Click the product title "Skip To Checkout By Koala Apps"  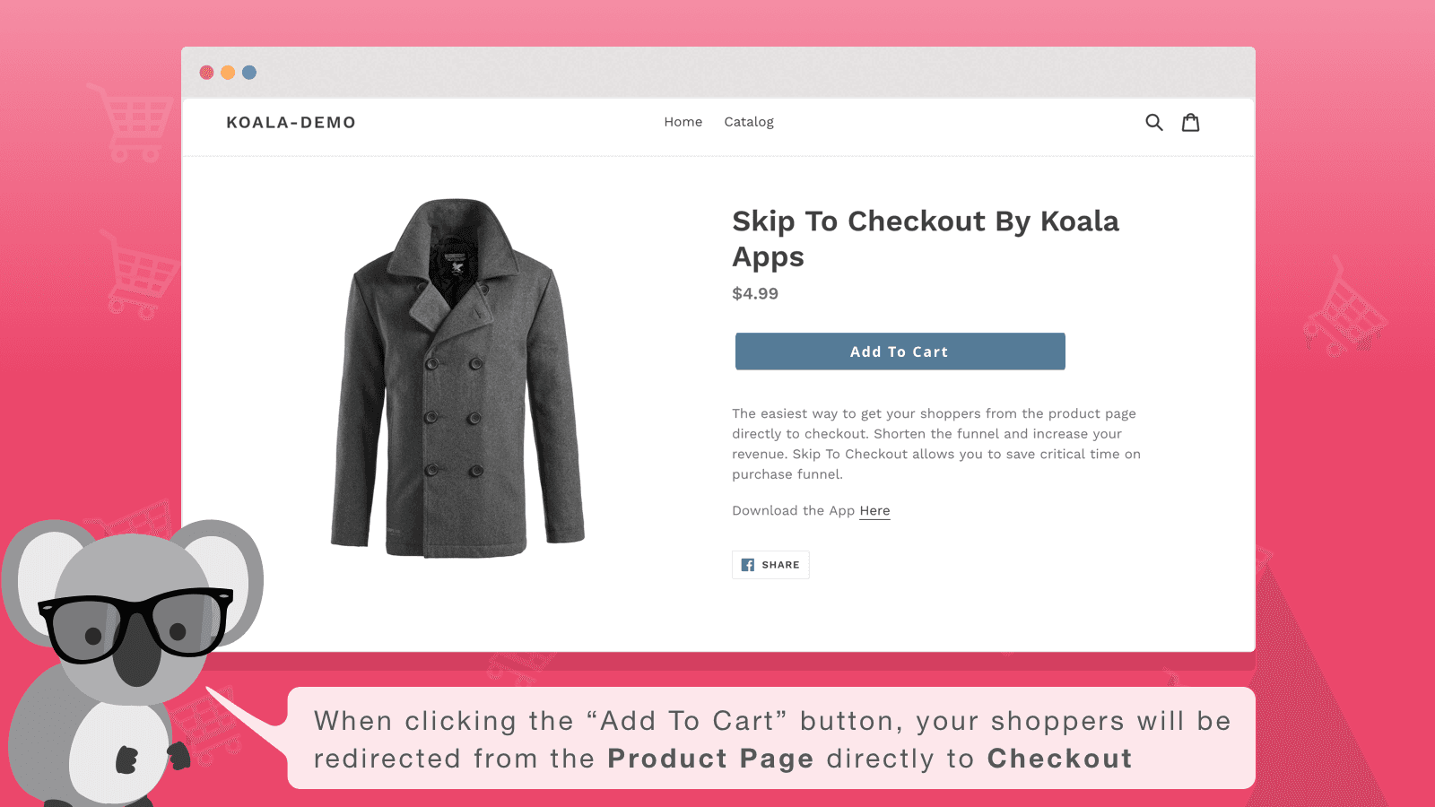tap(926, 239)
